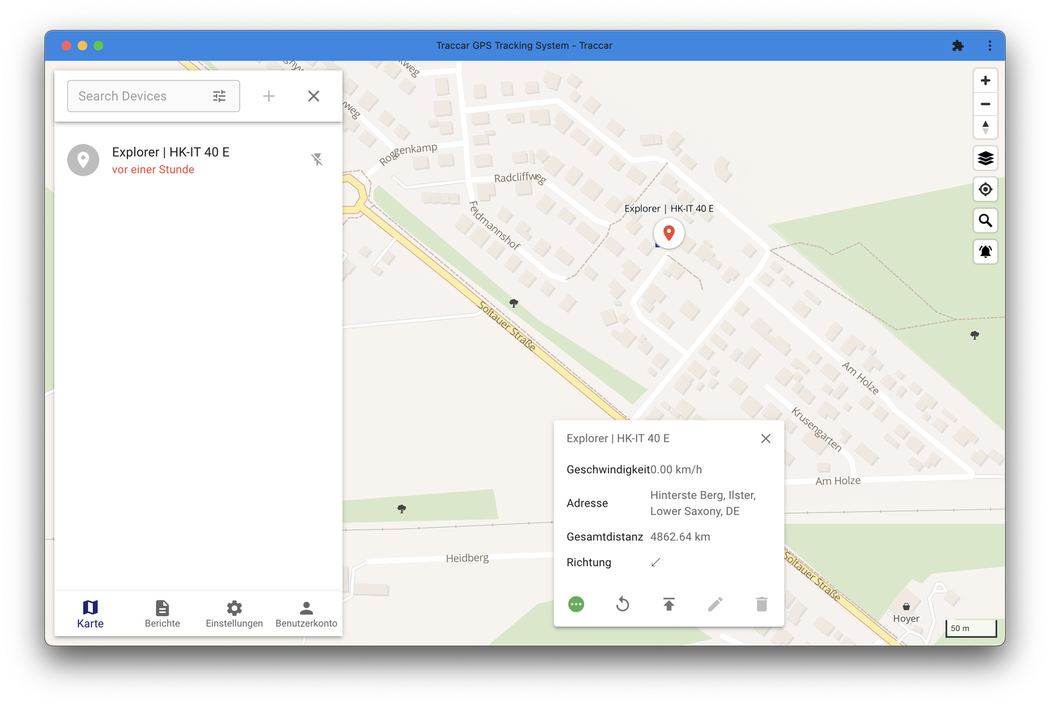Click the green ellipsis actions button in popup
Image resolution: width=1050 pixels, height=705 pixels.
coord(576,604)
